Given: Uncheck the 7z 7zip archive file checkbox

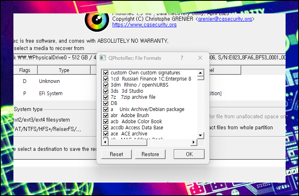Looking at the screenshot, I should [x=106, y=97].
